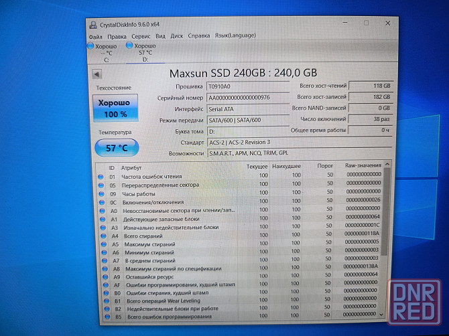This screenshot has width=449, height=336.
Task: Click the Интерфейс Serial ATA field
Action: point(248,109)
